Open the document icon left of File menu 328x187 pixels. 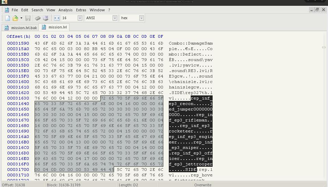click(x=7, y=10)
